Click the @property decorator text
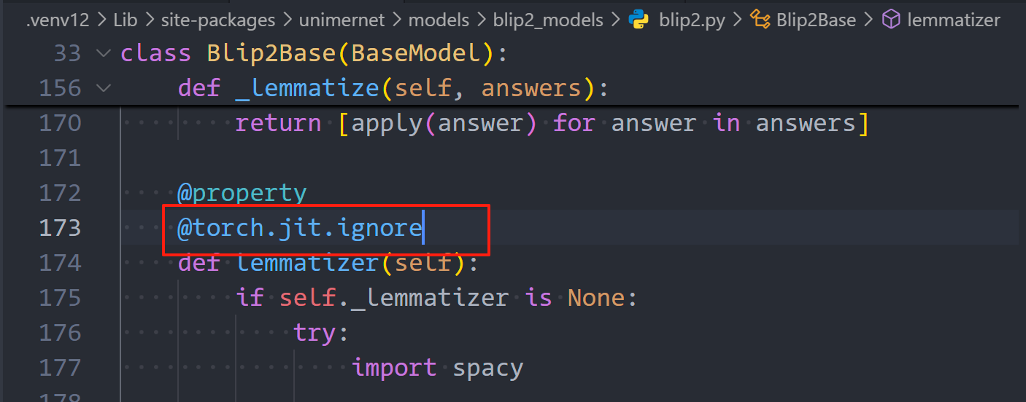1026x402 pixels. [x=242, y=193]
